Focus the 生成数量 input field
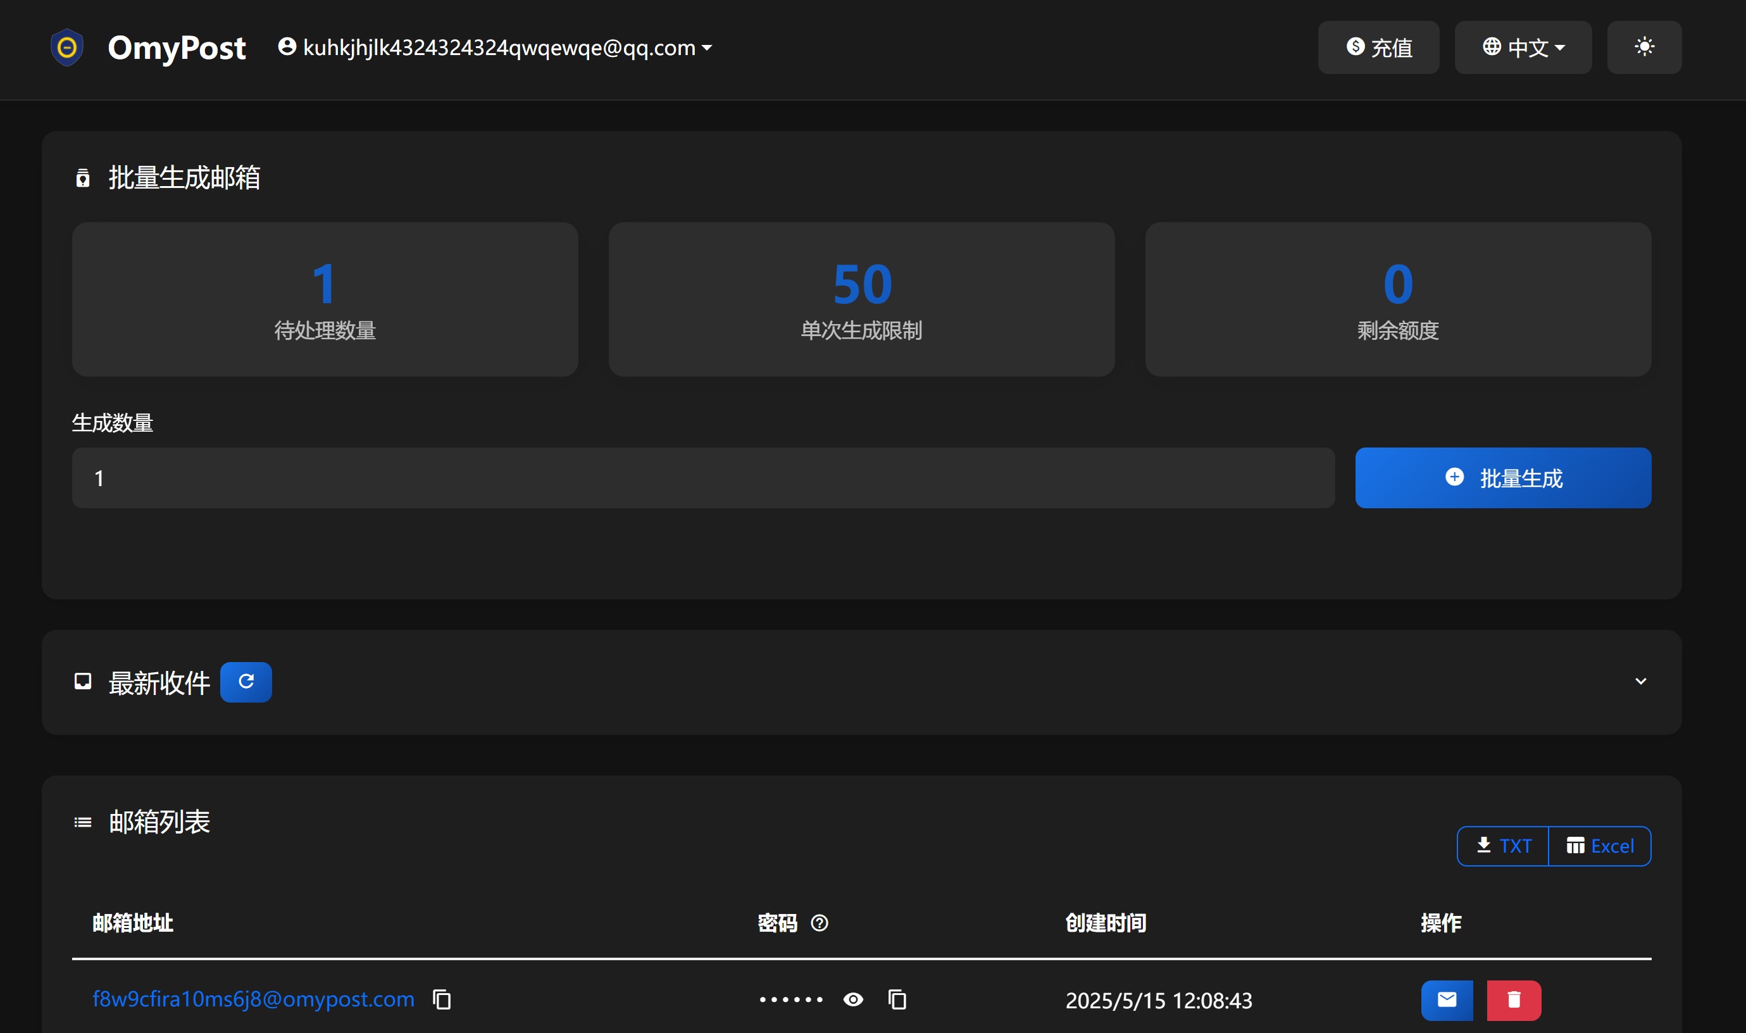Image resolution: width=1746 pixels, height=1033 pixels. (703, 479)
